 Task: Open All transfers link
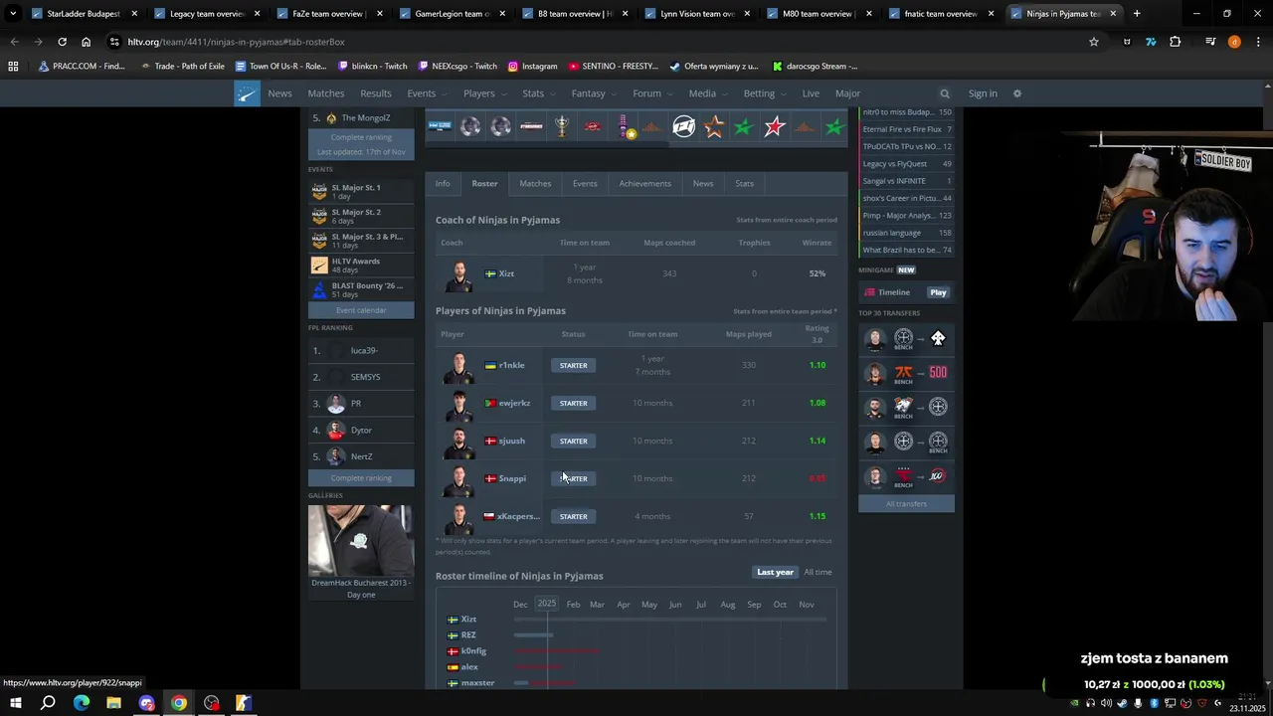coord(906,503)
